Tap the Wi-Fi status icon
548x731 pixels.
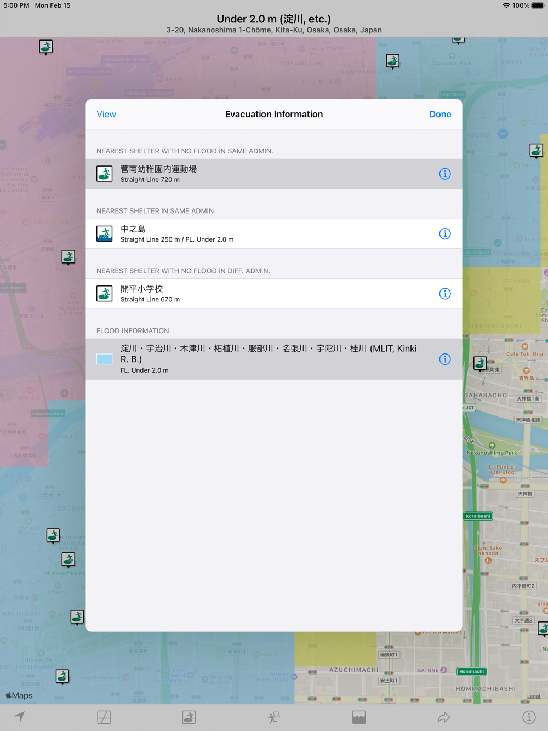(x=506, y=5)
